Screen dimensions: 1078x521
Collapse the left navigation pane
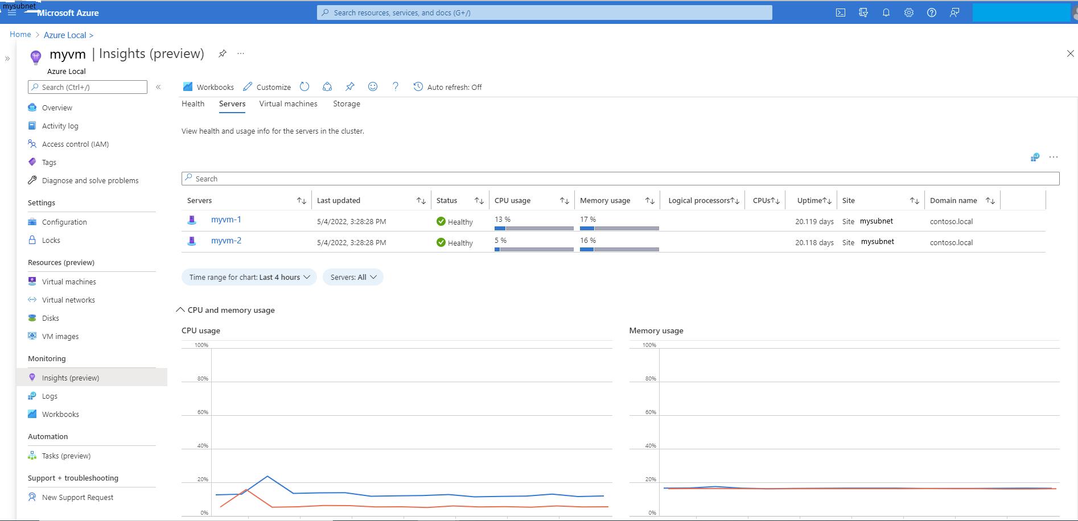159,87
